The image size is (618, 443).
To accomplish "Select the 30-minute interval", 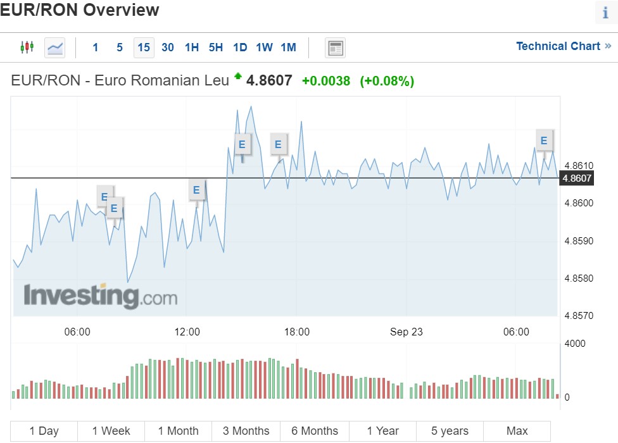I will (x=168, y=47).
